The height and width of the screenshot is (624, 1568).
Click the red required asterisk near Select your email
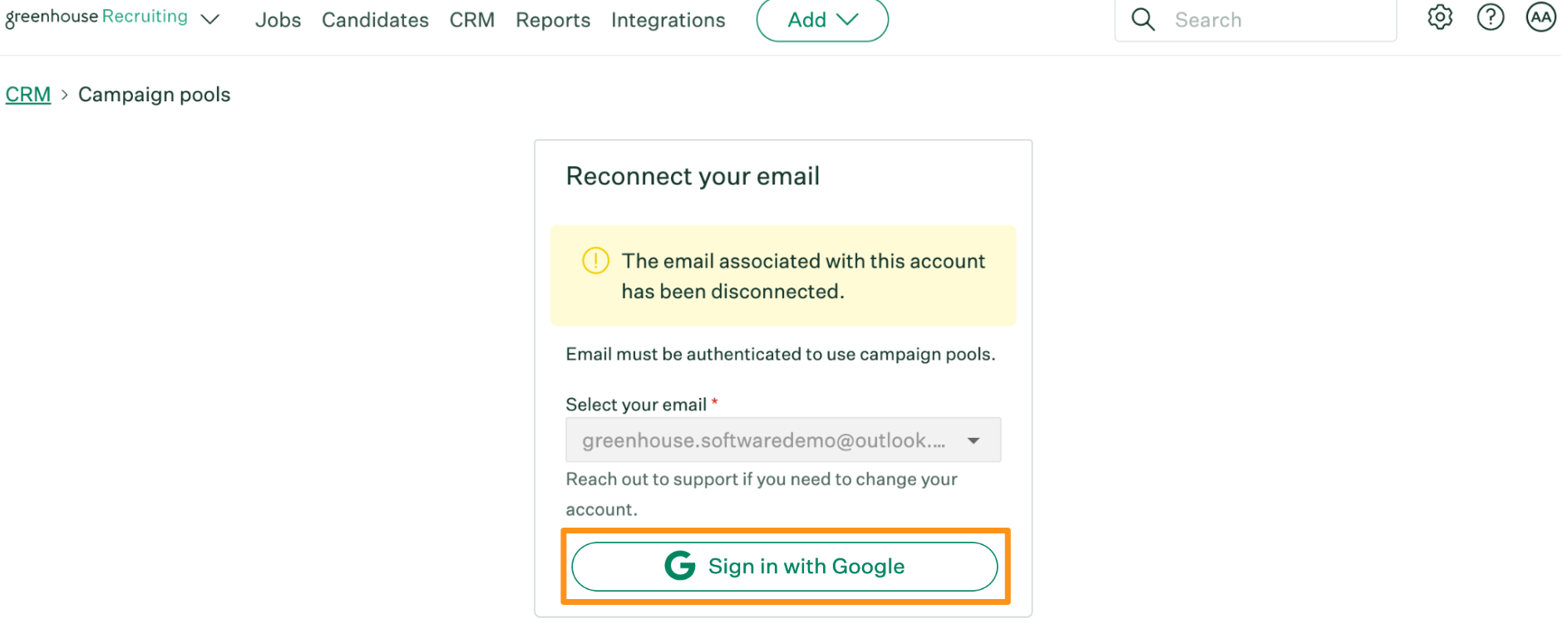715,401
